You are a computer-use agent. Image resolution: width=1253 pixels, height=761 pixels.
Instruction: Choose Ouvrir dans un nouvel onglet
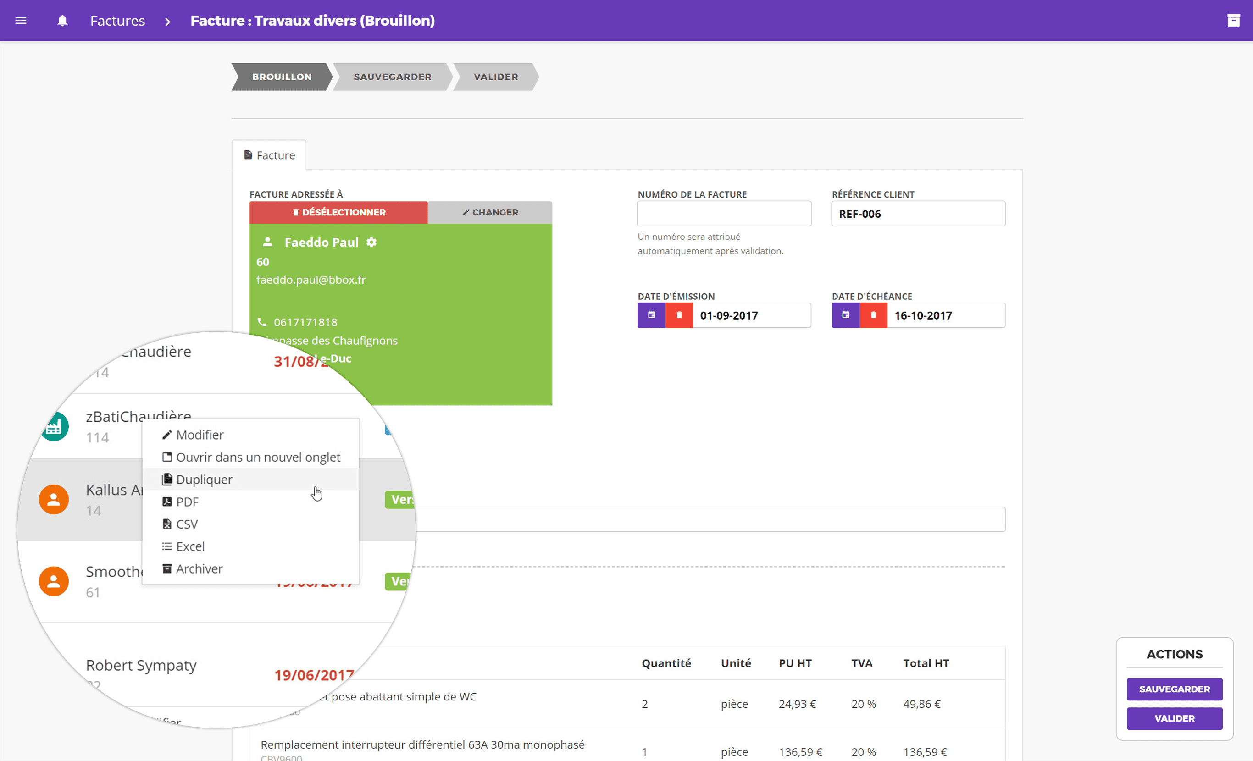click(x=251, y=457)
